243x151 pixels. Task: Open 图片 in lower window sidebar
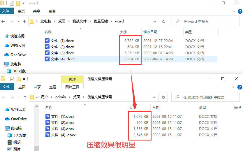pyautogui.click(x=14, y=149)
